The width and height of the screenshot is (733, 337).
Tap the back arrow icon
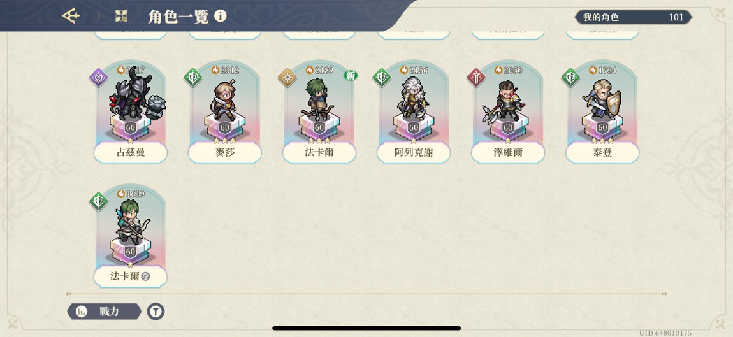pos(71,16)
